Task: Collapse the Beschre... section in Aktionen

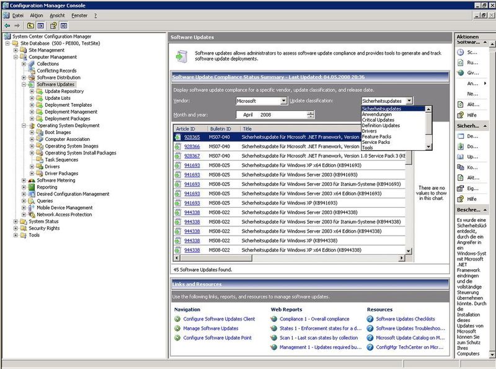Action: click(x=485, y=210)
